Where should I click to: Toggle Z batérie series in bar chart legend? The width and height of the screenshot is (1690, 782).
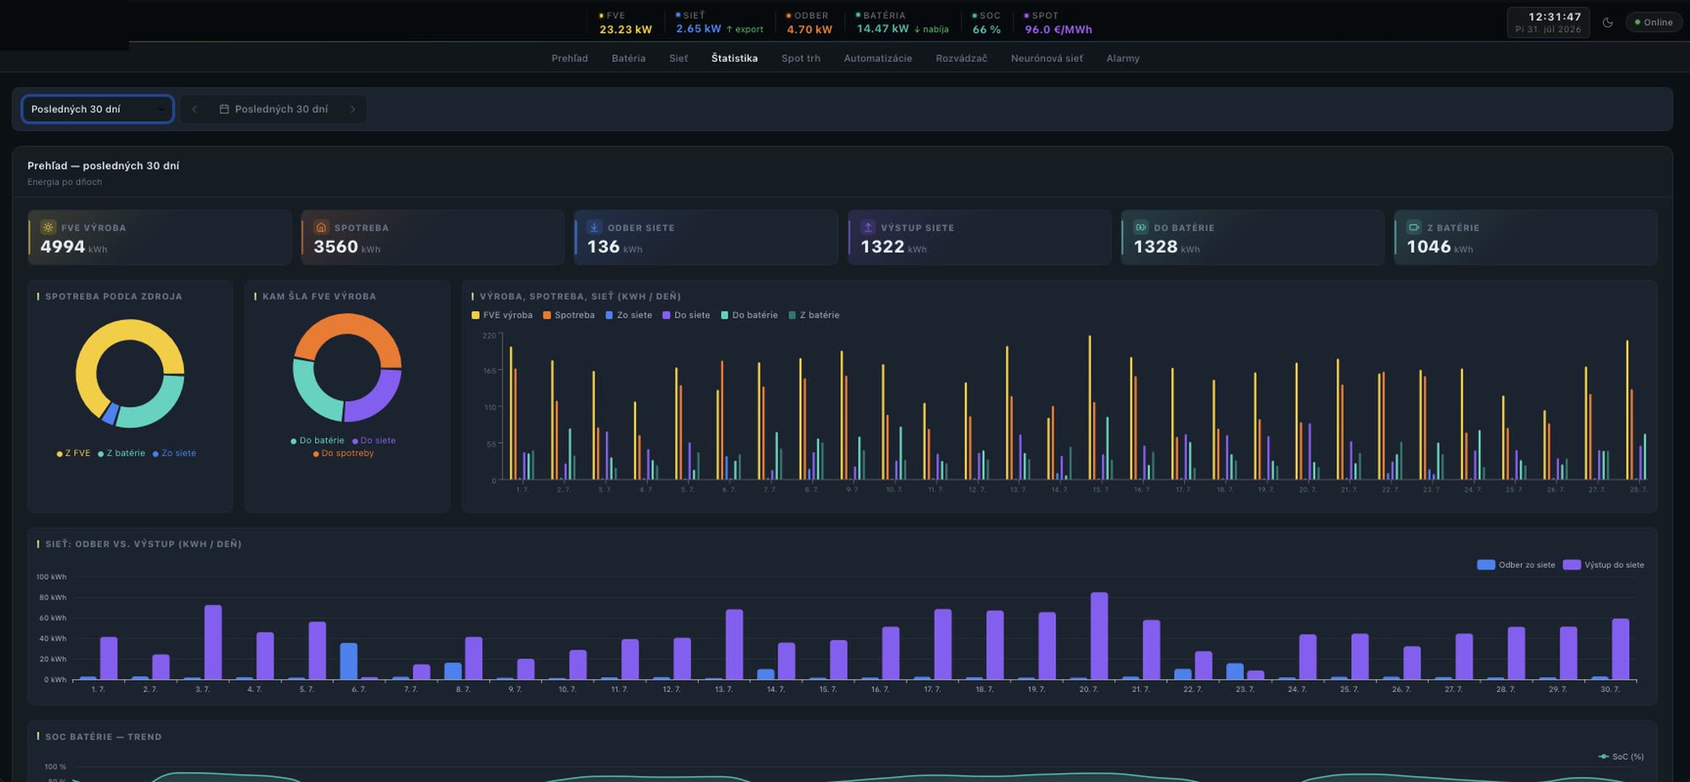coord(814,315)
